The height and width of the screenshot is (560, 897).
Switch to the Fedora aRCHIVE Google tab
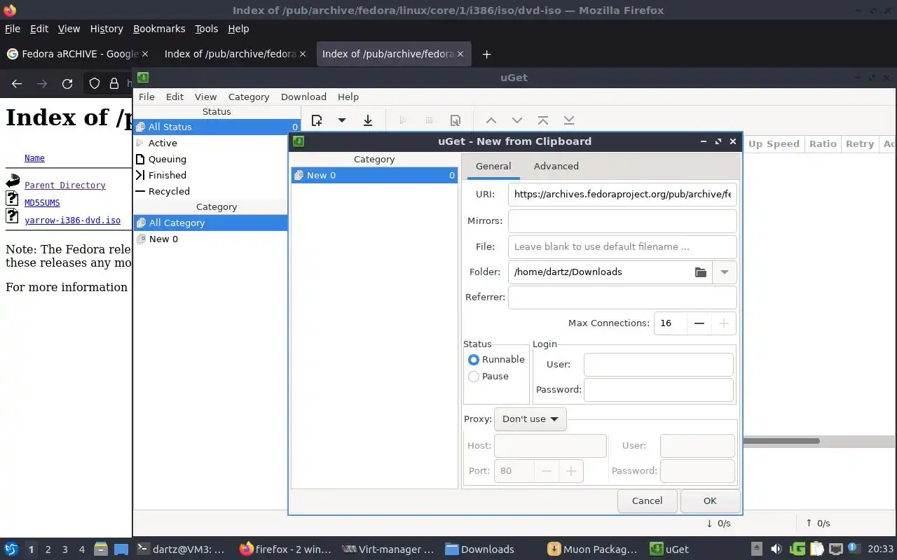pyautogui.click(x=77, y=54)
